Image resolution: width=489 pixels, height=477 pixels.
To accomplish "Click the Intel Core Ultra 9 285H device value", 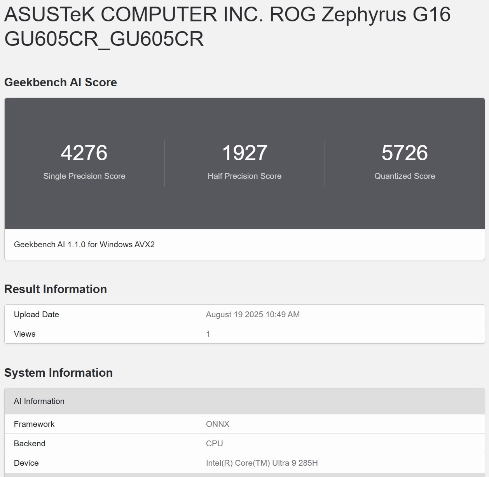I will pyautogui.click(x=262, y=463).
